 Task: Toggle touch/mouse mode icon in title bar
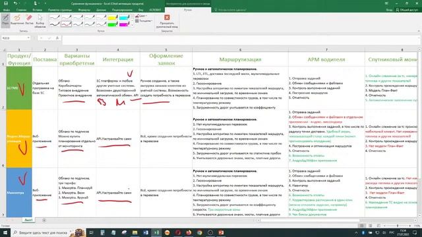pos(35,3)
